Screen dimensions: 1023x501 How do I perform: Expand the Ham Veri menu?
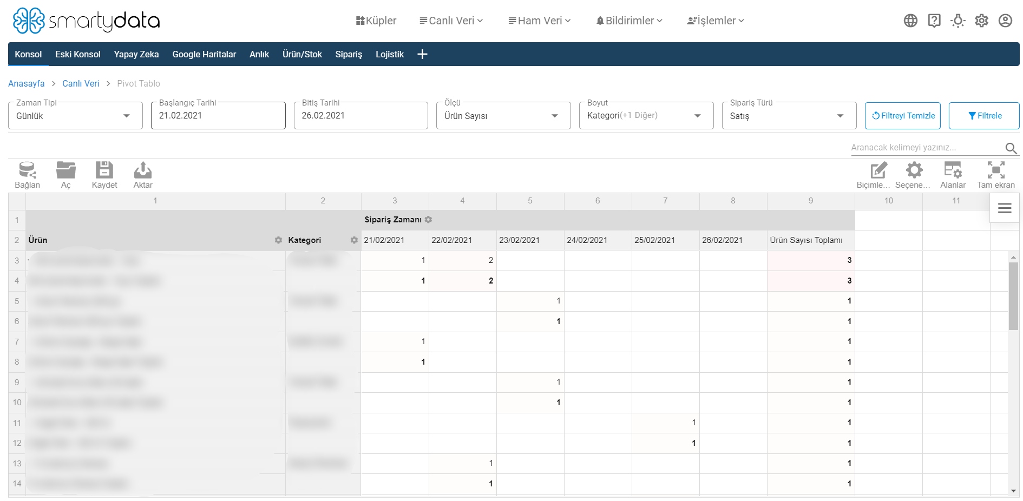pos(540,21)
